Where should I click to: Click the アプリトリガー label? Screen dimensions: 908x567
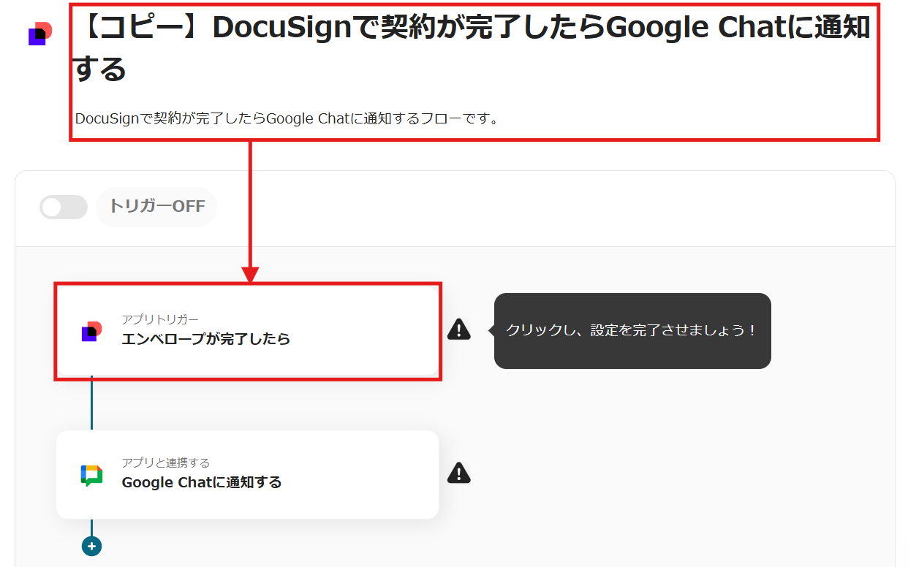click(x=160, y=319)
